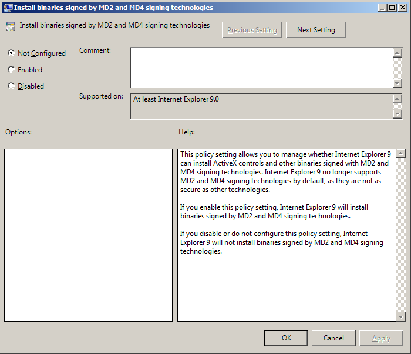Screen dimensions: 411x354
Task: Select the Enabled radio option
Action: pyautogui.click(x=11, y=69)
